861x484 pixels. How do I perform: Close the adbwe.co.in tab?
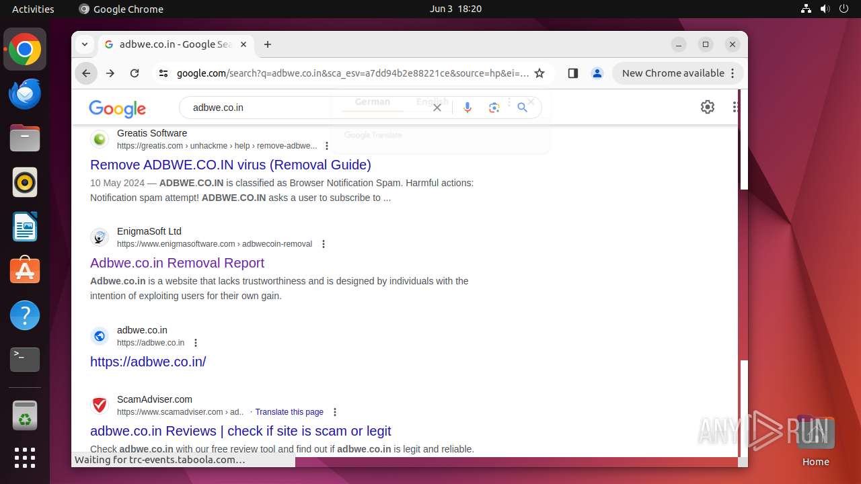pos(244,44)
